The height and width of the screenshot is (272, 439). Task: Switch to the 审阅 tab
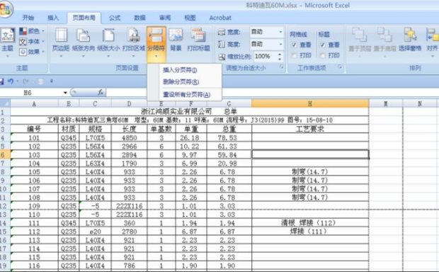point(165,18)
